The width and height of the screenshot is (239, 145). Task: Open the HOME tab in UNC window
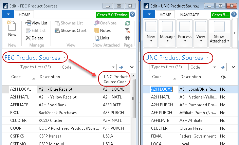tap(165, 15)
